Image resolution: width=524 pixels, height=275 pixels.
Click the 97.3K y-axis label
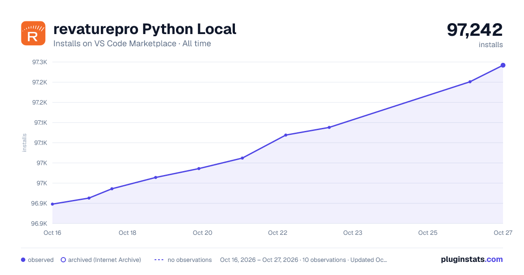coord(40,62)
